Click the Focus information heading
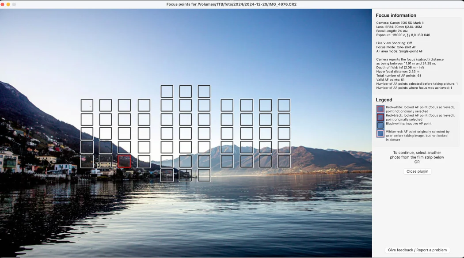This screenshot has height=258, width=464. [x=396, y=15]
